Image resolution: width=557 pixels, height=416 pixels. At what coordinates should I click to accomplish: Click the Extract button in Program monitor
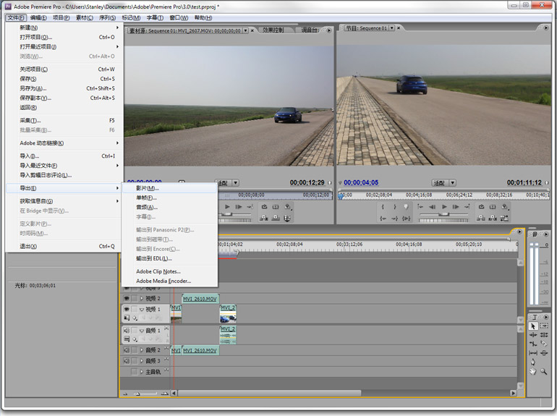(x=493, y=218)
